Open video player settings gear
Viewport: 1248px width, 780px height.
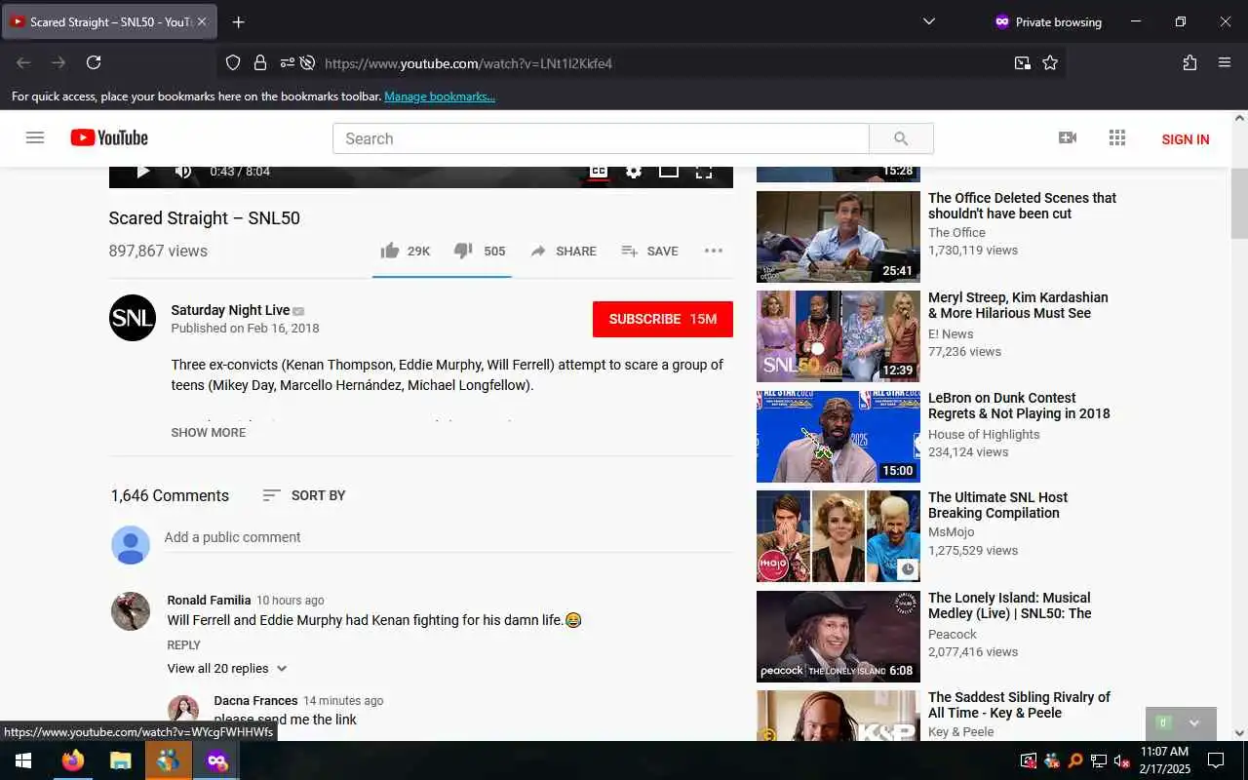[x=634, y=172]
